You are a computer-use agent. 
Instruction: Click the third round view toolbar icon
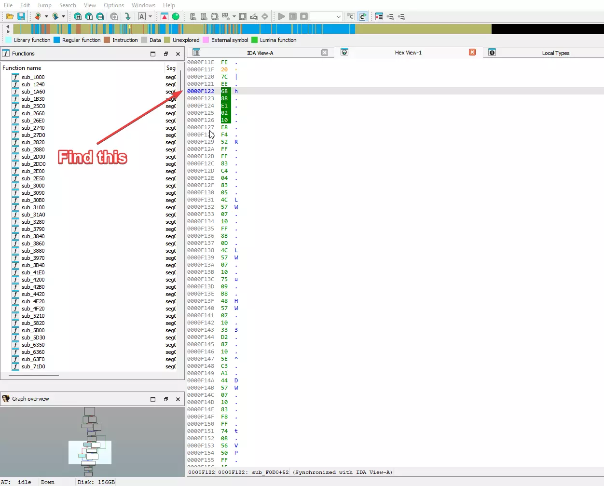pos(100,16)
